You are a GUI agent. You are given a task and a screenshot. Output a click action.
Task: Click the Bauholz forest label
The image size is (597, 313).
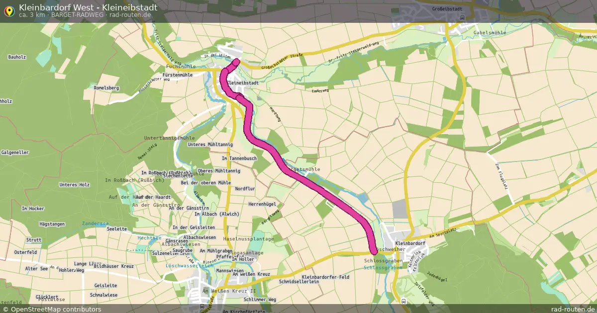pyautogui.click(x=17, y=57)
